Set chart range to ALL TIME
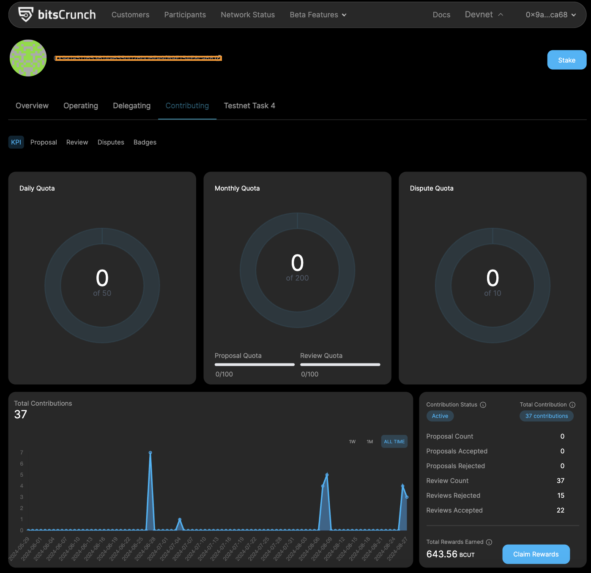Screen dimensions: 591x573 coord(394,442)
